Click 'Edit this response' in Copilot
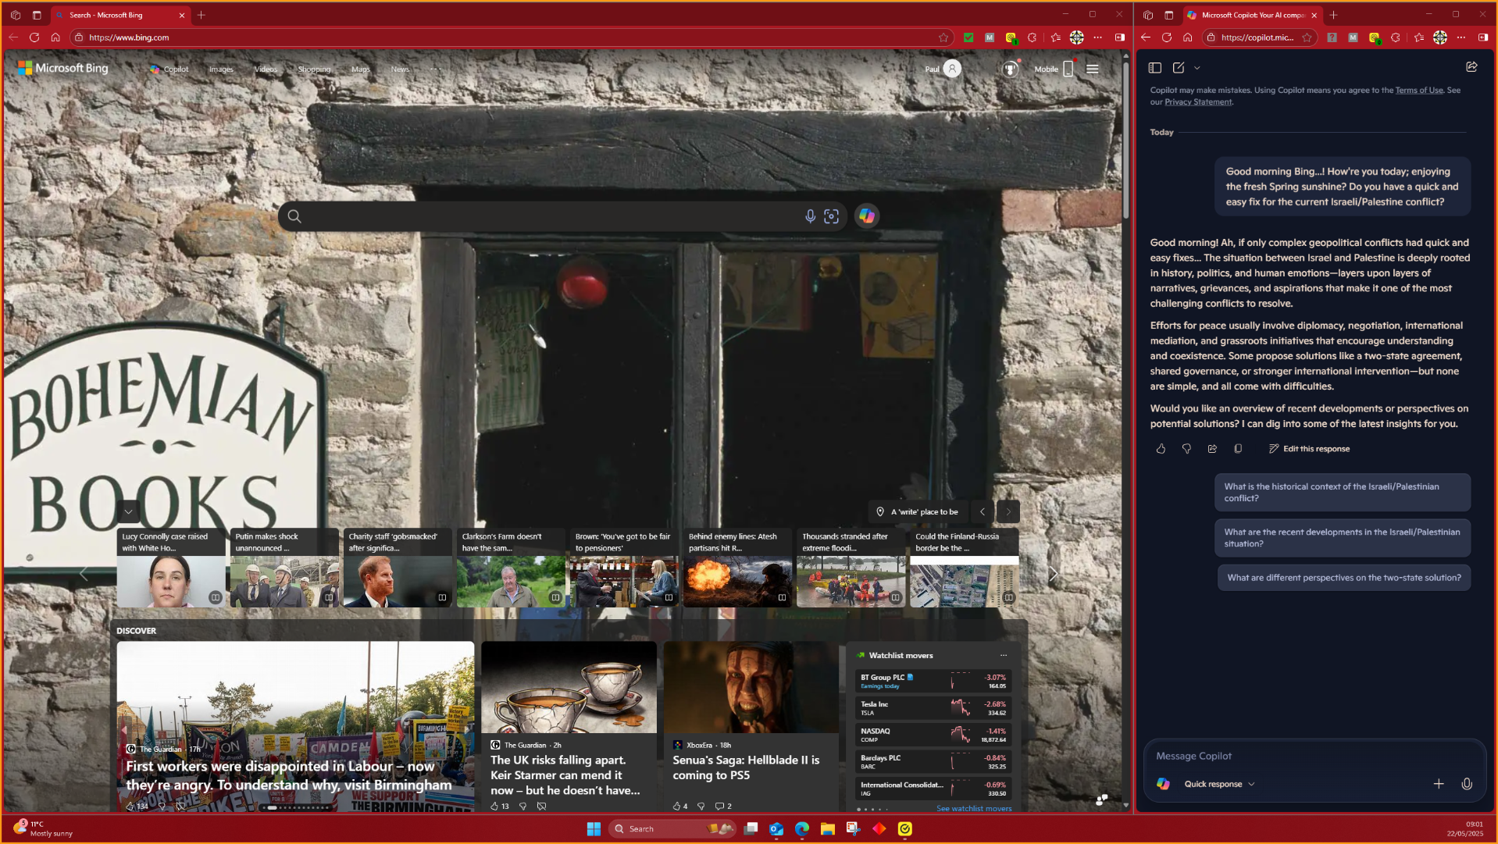This screenshot has width=1498, height=844. click(1309, 449)
